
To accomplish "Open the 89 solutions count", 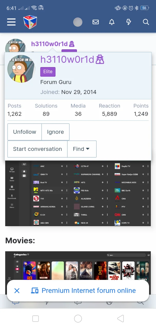I will coord(46,114).
